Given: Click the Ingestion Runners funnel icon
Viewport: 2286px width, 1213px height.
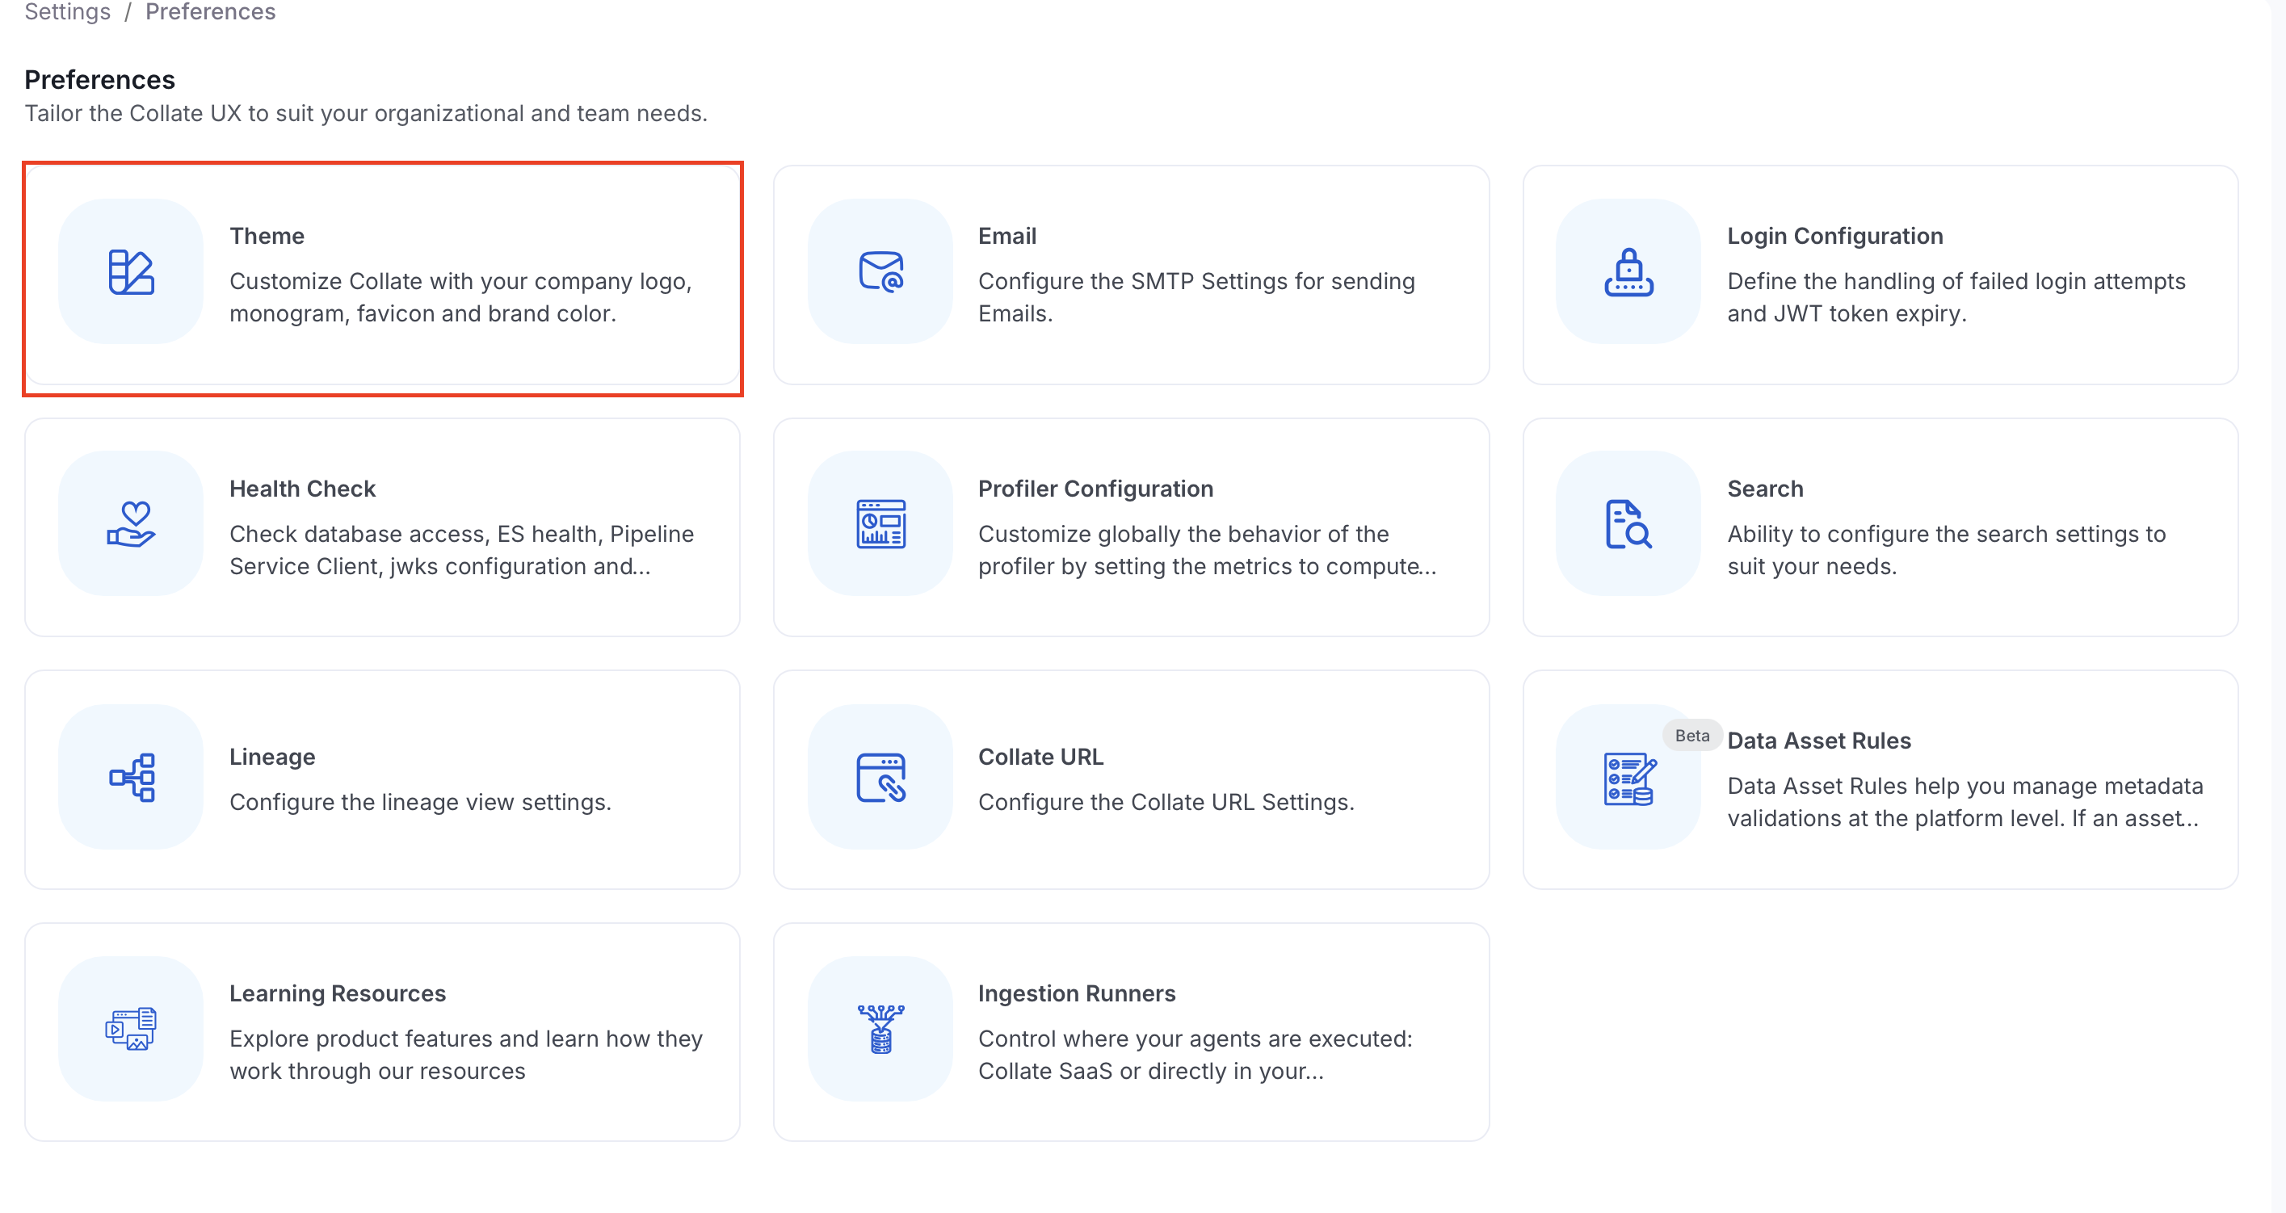Looking at the screenshot, I should tap(880, 1030).
